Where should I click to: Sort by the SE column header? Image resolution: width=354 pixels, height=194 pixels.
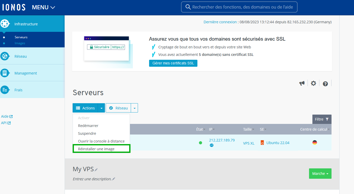pos(263,129)
